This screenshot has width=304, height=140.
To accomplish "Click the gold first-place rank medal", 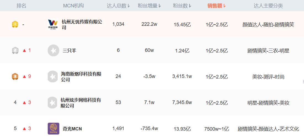I will click(x=15, y=24).
